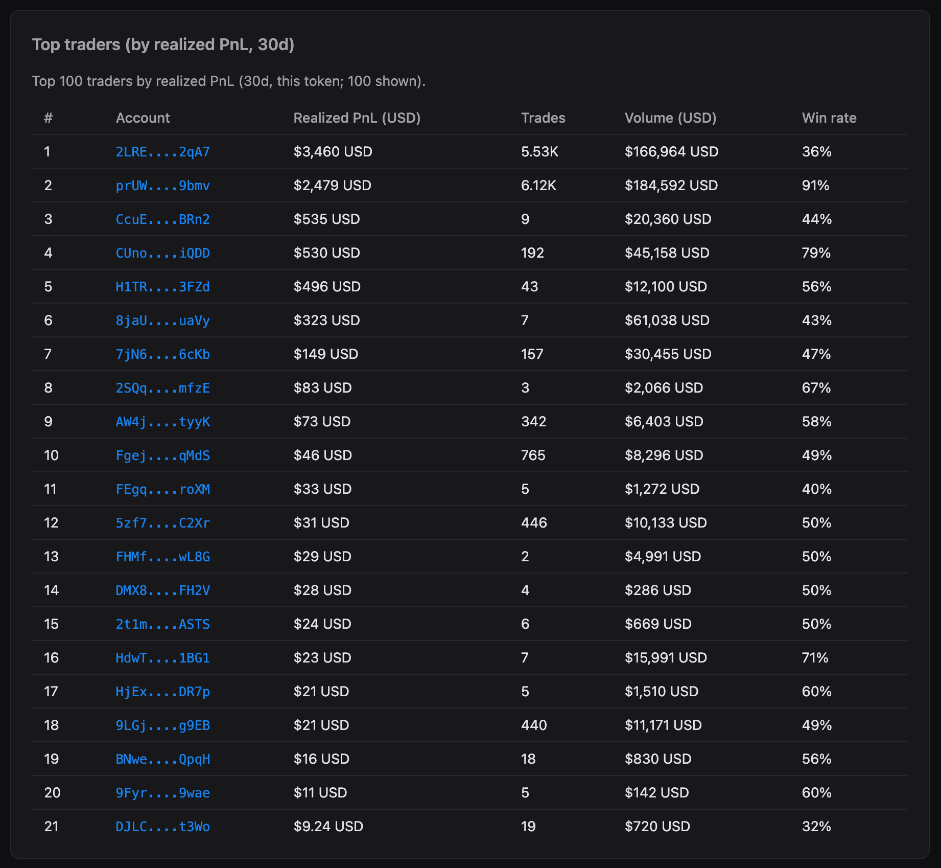
Task: Select the $149 USD PnL cell
Action: coord(325,354)
